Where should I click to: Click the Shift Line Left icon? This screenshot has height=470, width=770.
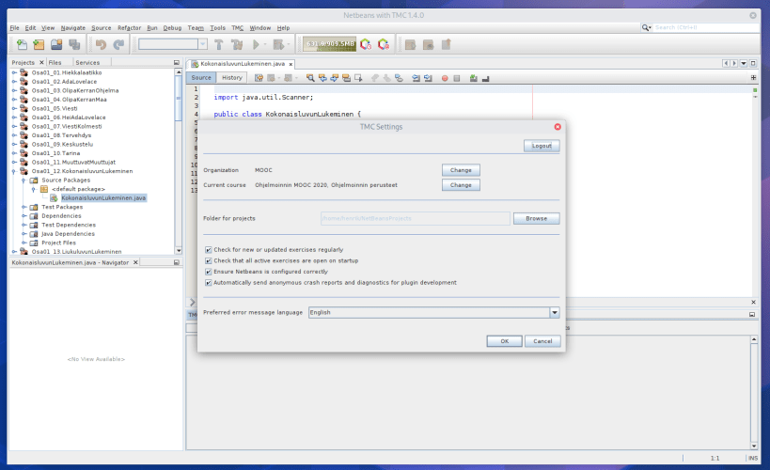[416, 78]
